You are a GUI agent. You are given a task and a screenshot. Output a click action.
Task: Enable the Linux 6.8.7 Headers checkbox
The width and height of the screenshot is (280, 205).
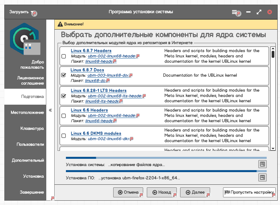[64, 56]
